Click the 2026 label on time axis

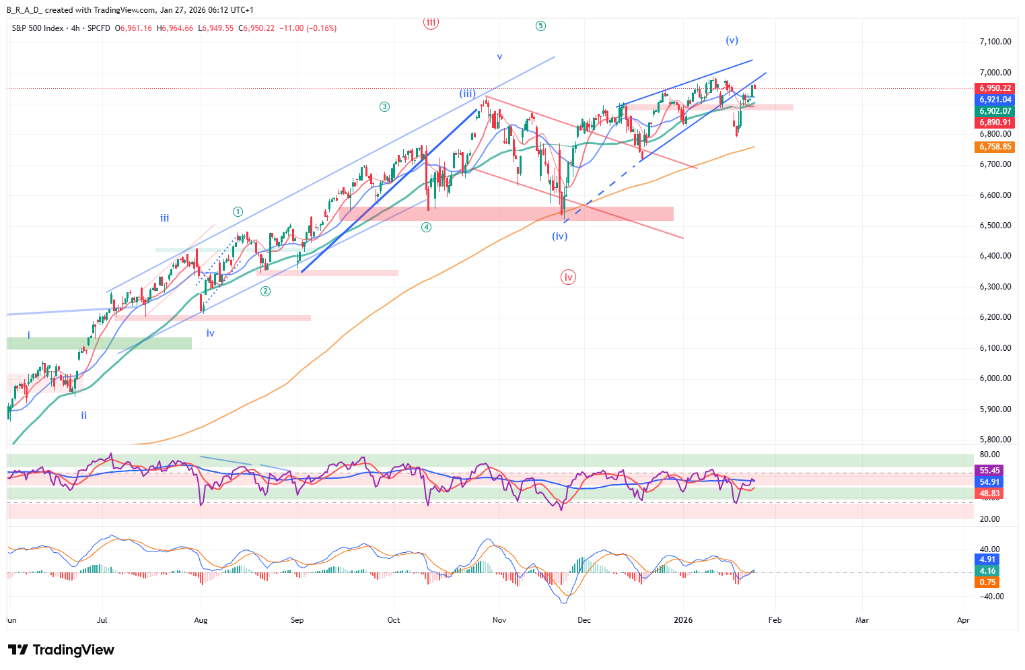coord(683,619)
